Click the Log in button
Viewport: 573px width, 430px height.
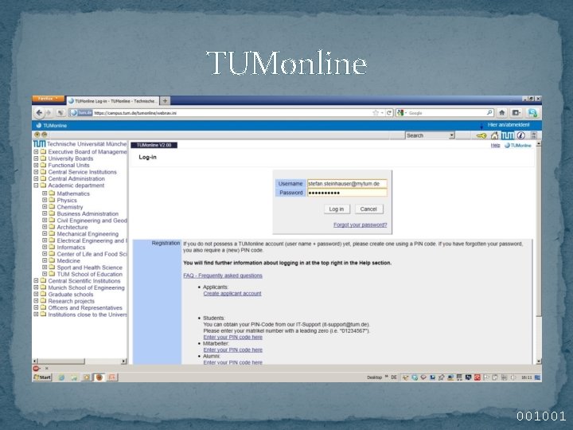[337, 209]
